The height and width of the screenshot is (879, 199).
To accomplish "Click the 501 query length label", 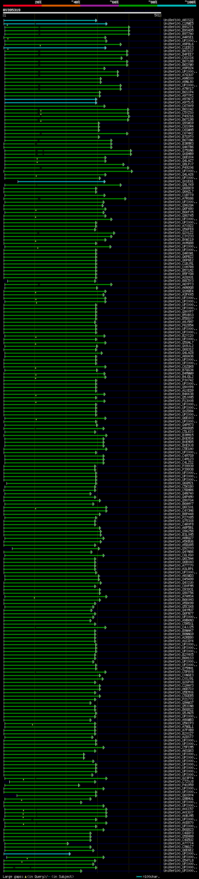I will click(x=157, y=15).
